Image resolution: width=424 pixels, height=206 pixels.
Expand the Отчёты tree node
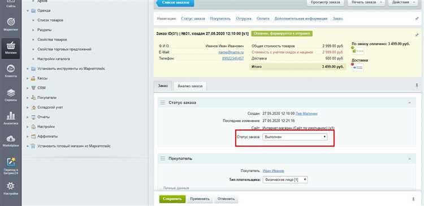28,117
